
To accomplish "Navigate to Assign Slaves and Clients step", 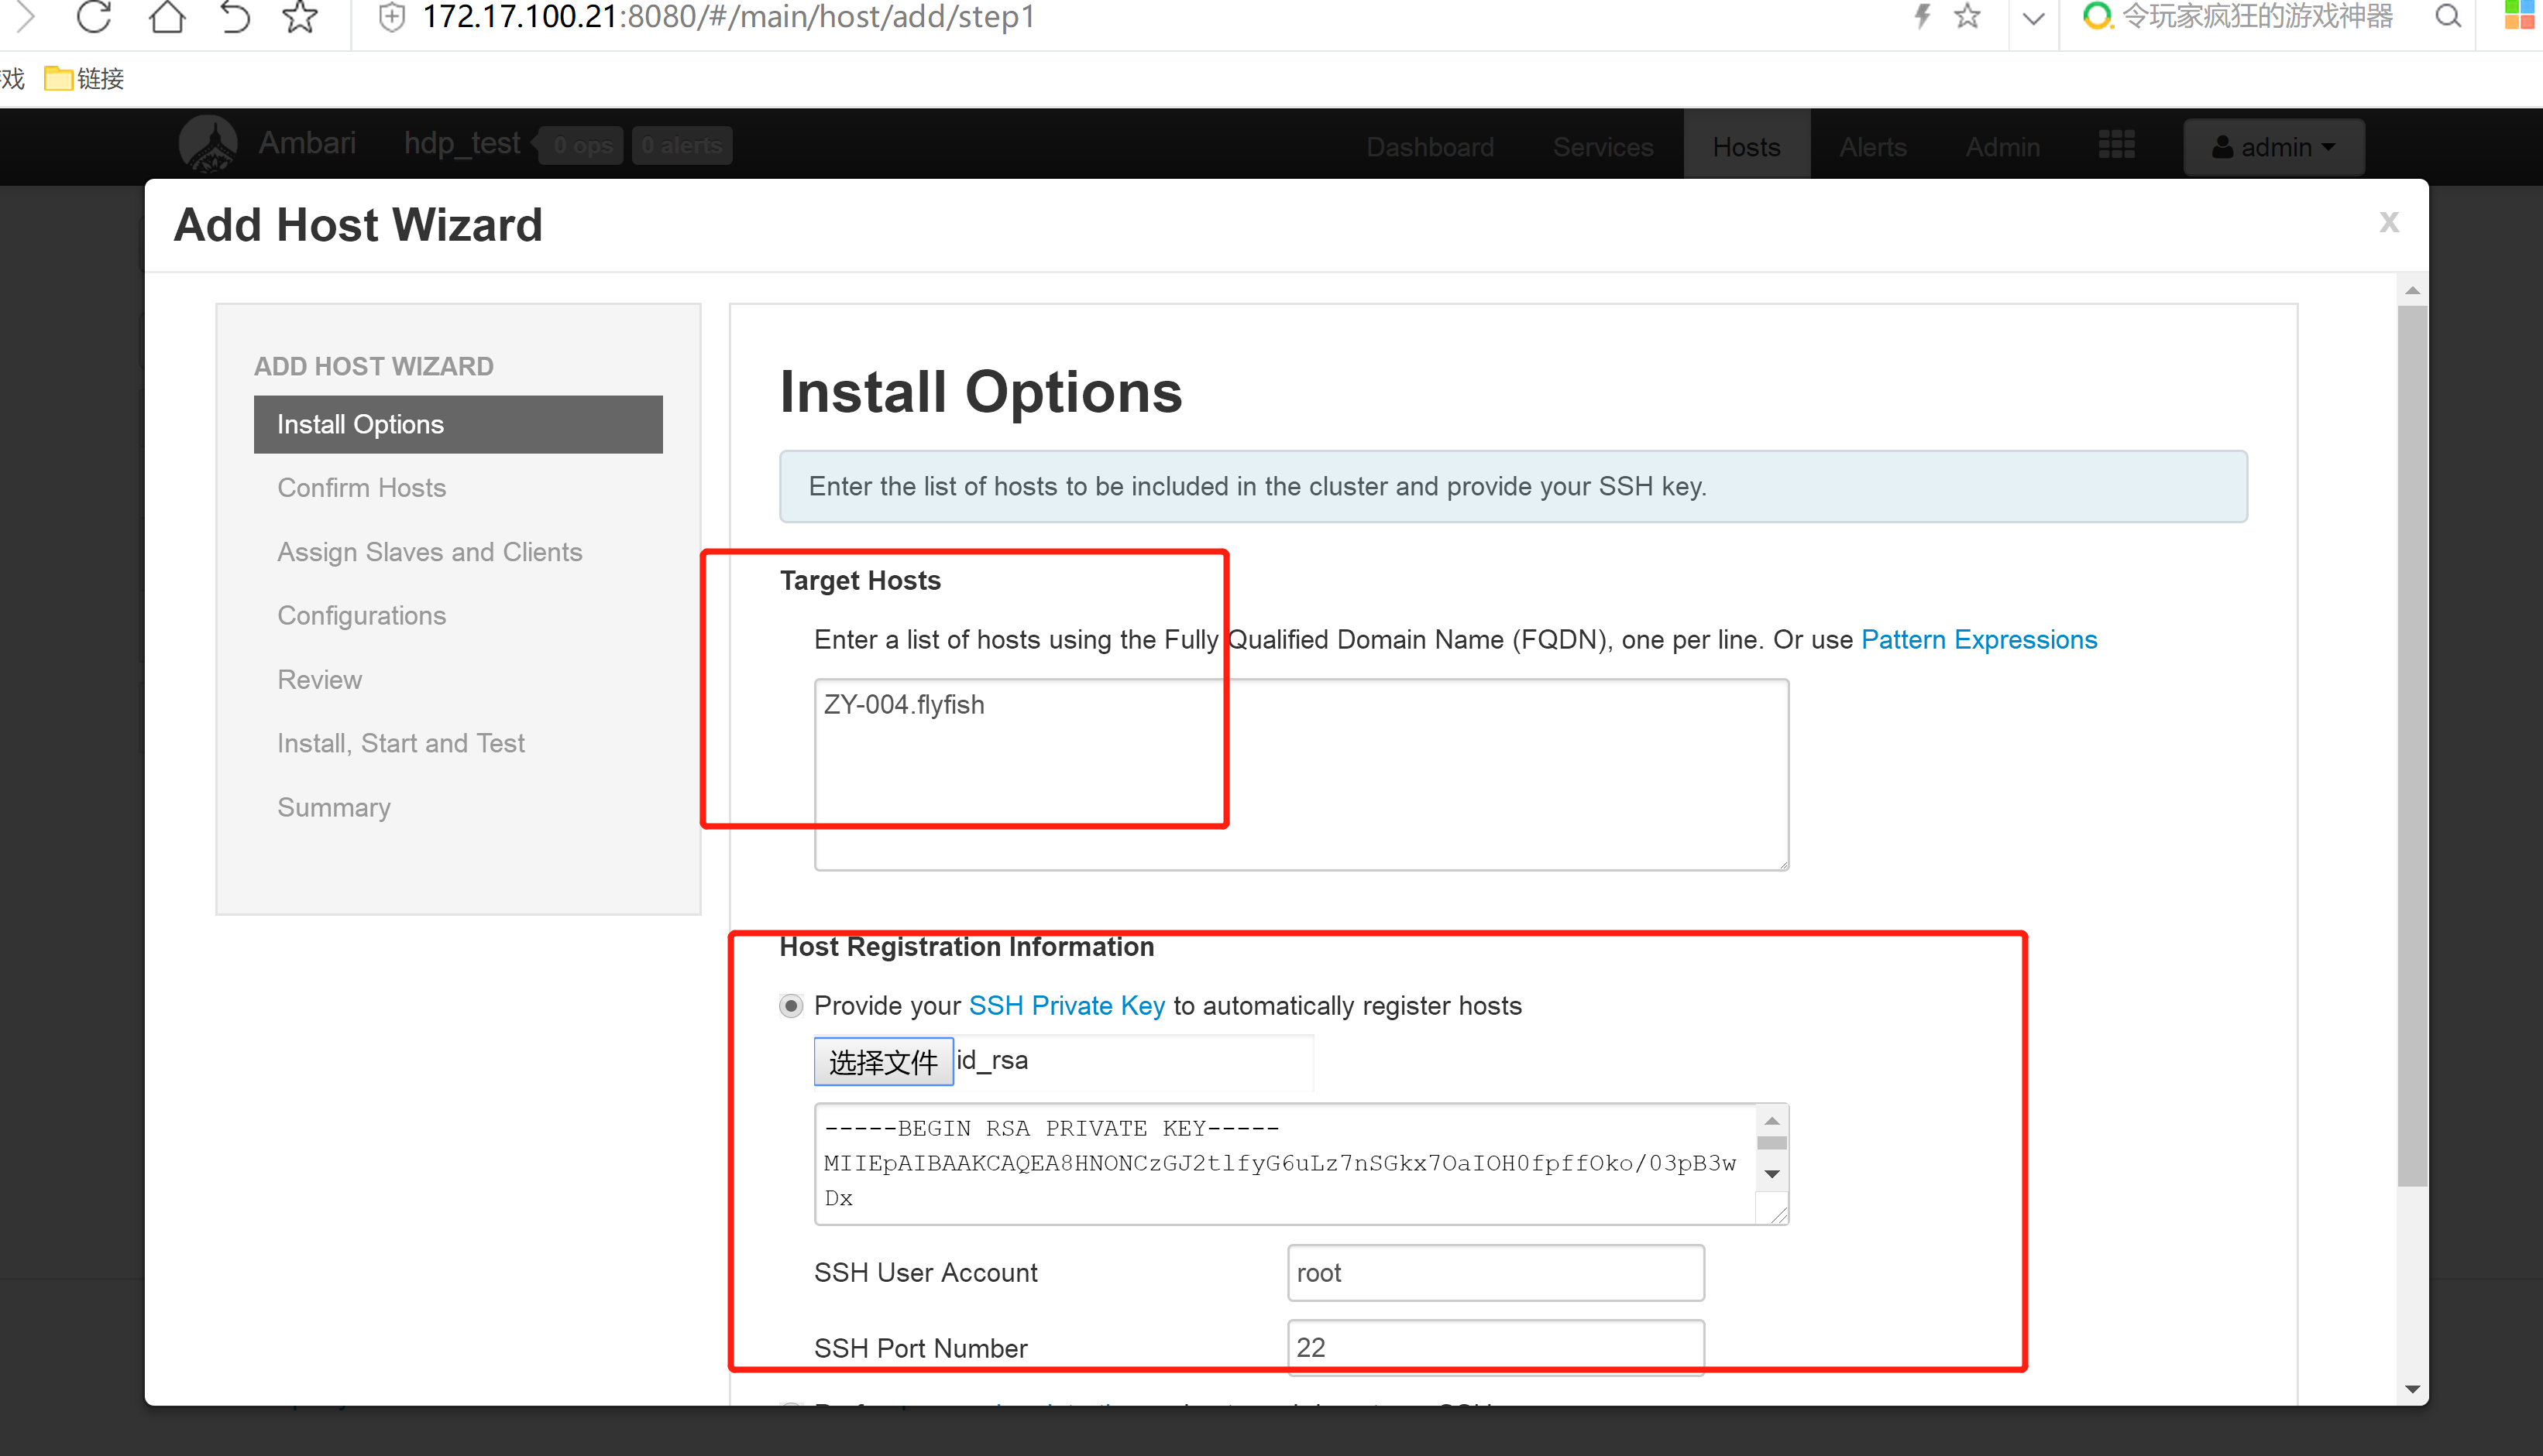I will (x=430, y=552).
